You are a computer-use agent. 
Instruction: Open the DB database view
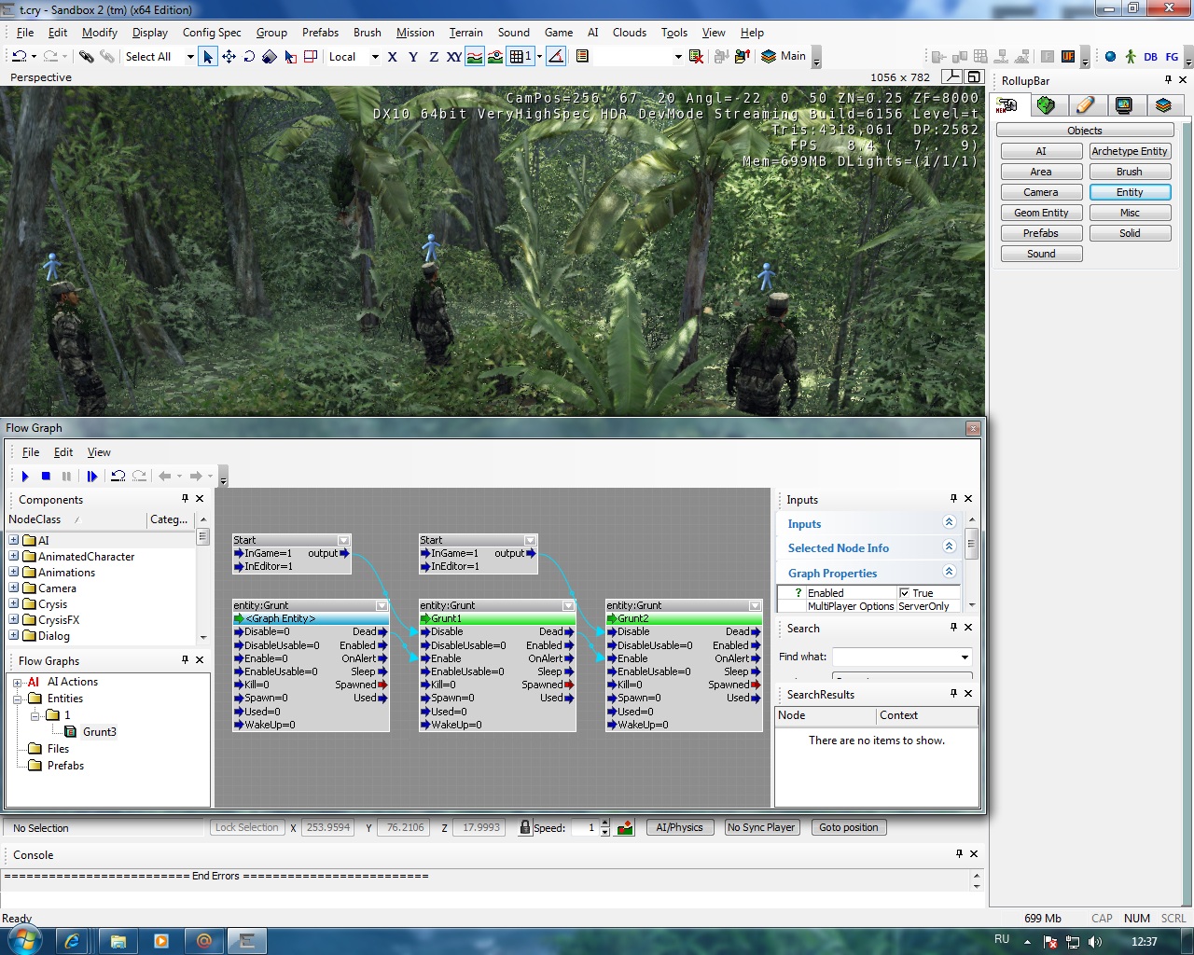(1151, 57)
